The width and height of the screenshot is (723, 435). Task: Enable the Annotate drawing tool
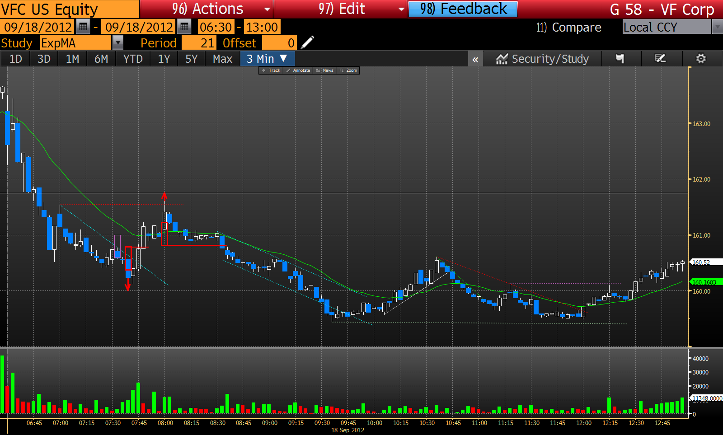(298, 70)
